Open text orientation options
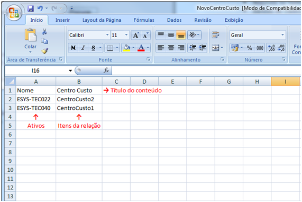The width and height of the screenshot is (302, 202). point(194,35)
